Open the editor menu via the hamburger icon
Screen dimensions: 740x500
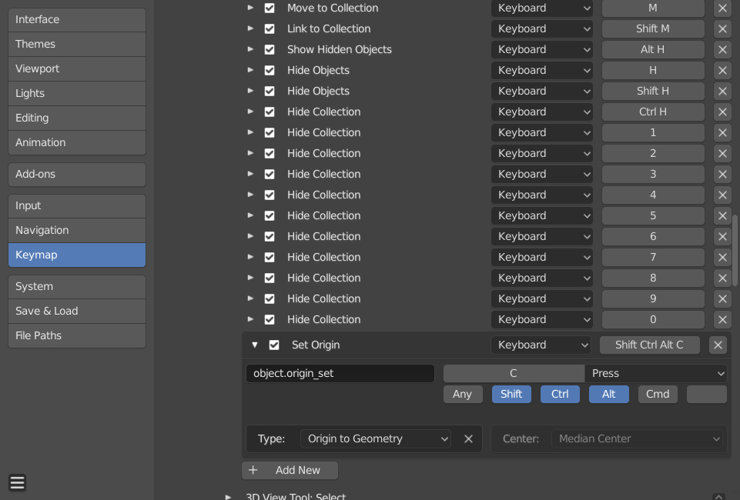[x=17, y=482]
